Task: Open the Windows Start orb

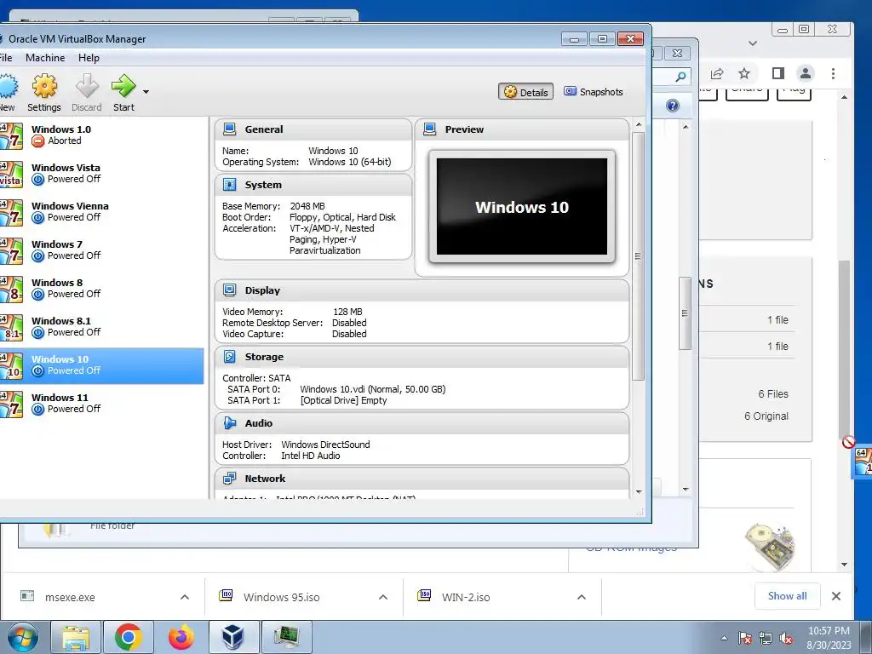Action: [x=23, y=637]
